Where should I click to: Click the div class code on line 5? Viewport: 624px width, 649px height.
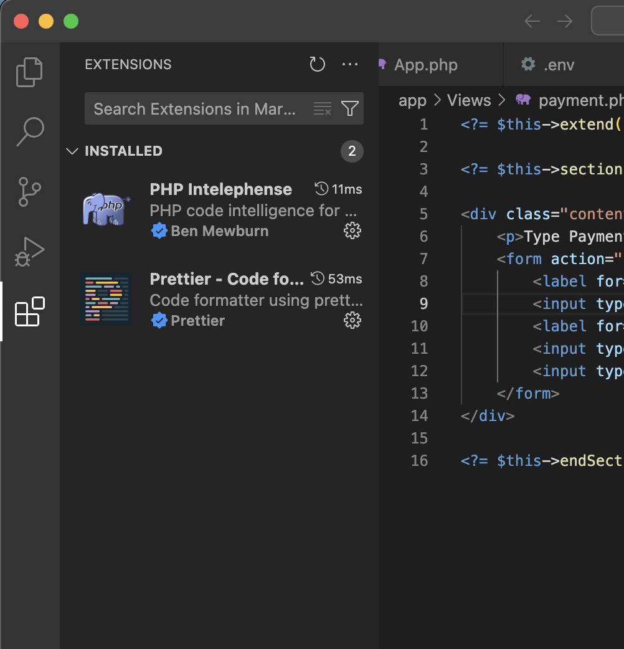click(542, 214)
